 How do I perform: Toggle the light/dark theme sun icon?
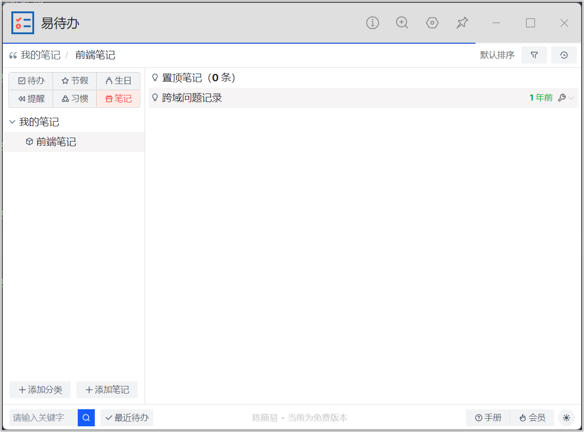pos(566,418)
